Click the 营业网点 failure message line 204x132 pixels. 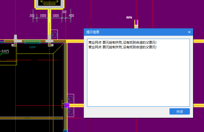click(122, 47)
